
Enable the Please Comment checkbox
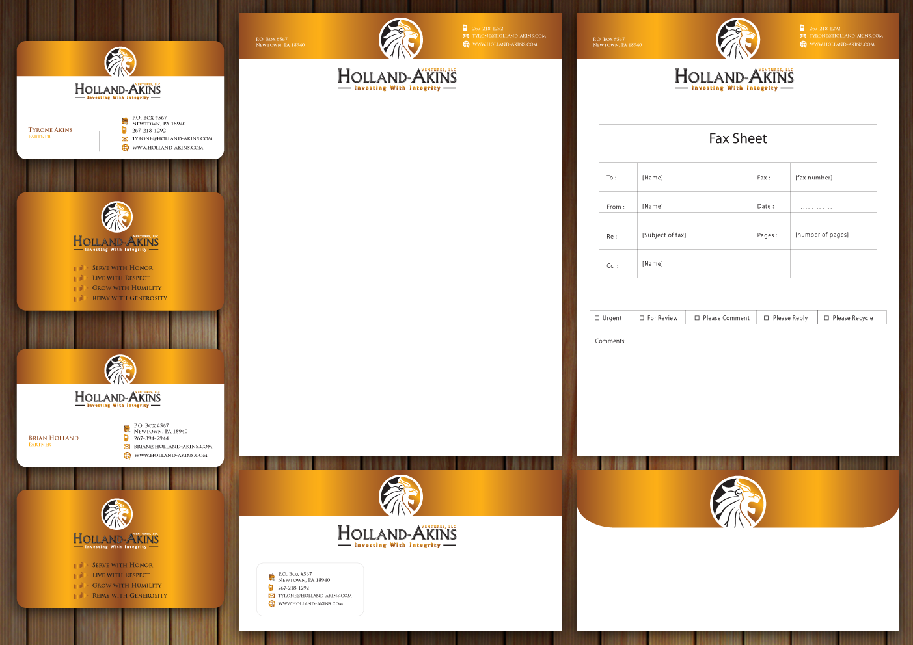[697, 318]
